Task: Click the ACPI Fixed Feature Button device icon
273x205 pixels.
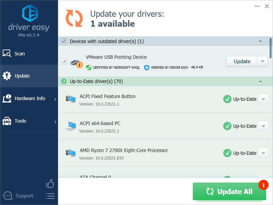Action: [71, 99]
